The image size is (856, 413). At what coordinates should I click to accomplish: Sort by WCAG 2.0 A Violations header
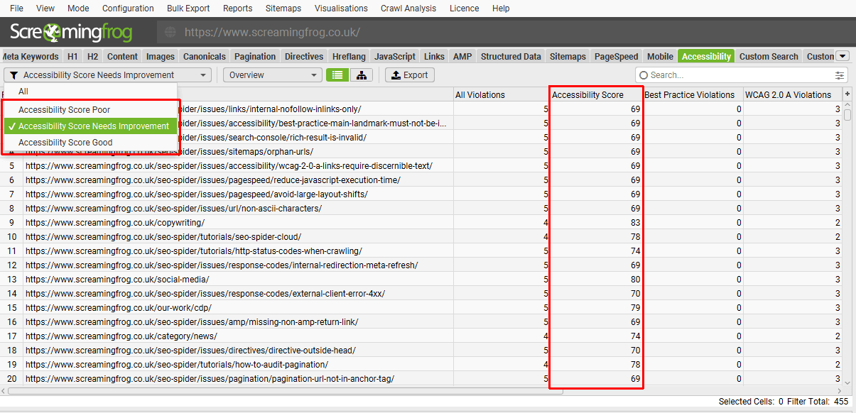click(x=792, y=94)
